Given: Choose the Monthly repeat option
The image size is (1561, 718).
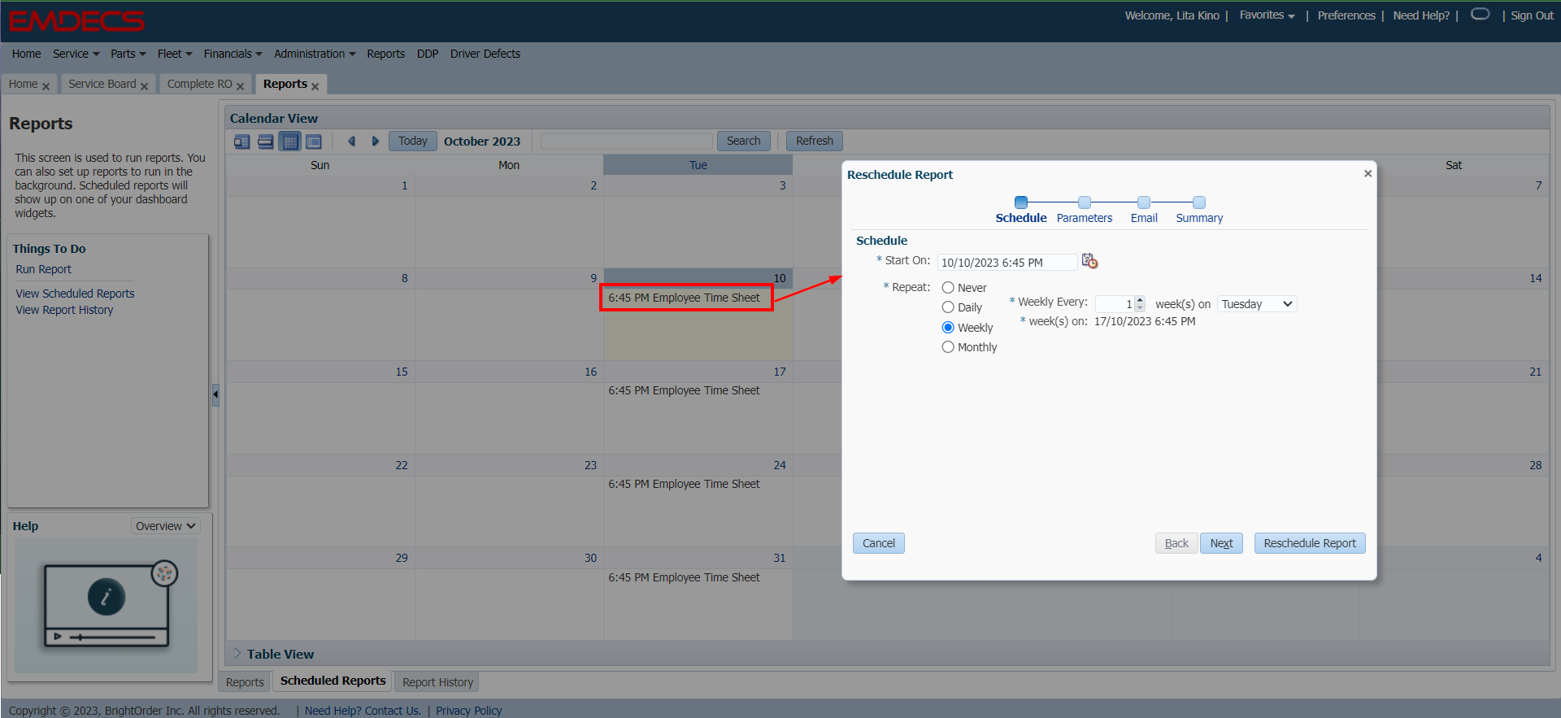Looking at the screenshot, I should click(948, 347).
